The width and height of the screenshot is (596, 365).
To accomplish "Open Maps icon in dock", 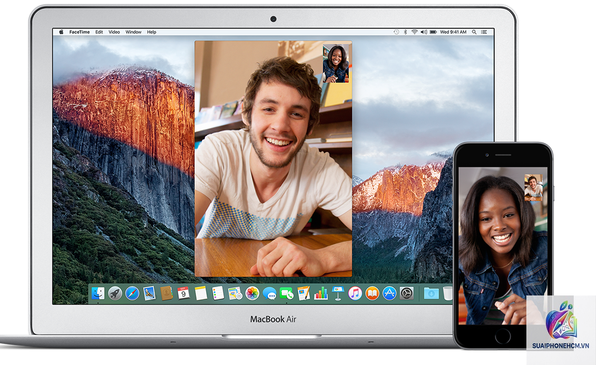I will coord(235,293).
